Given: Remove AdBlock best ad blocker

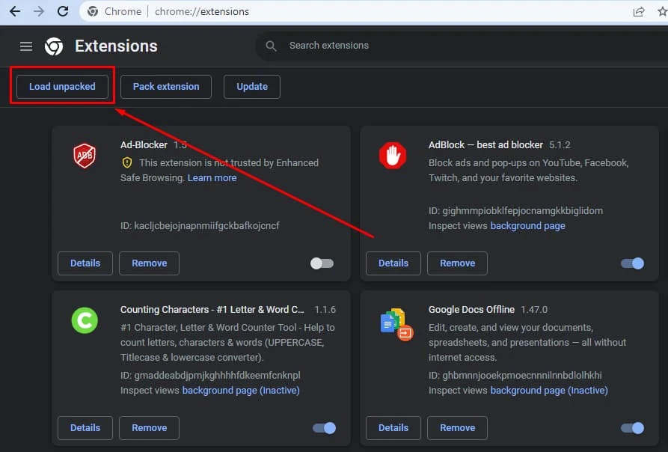Looking at the screenshot, I should pos(457,263).
